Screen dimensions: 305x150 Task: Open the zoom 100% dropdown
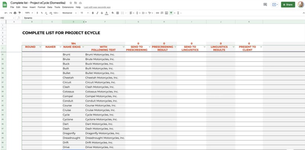click(x=29, y=13)
